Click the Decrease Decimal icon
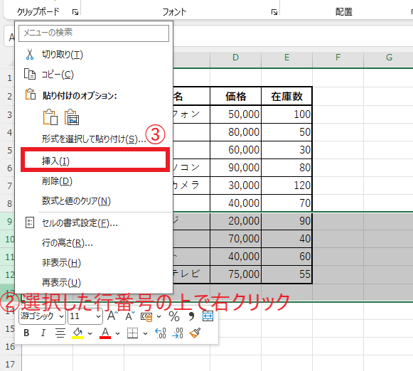Image resolution: width=413 pixels, height=371 pixels. coord(178,333)
